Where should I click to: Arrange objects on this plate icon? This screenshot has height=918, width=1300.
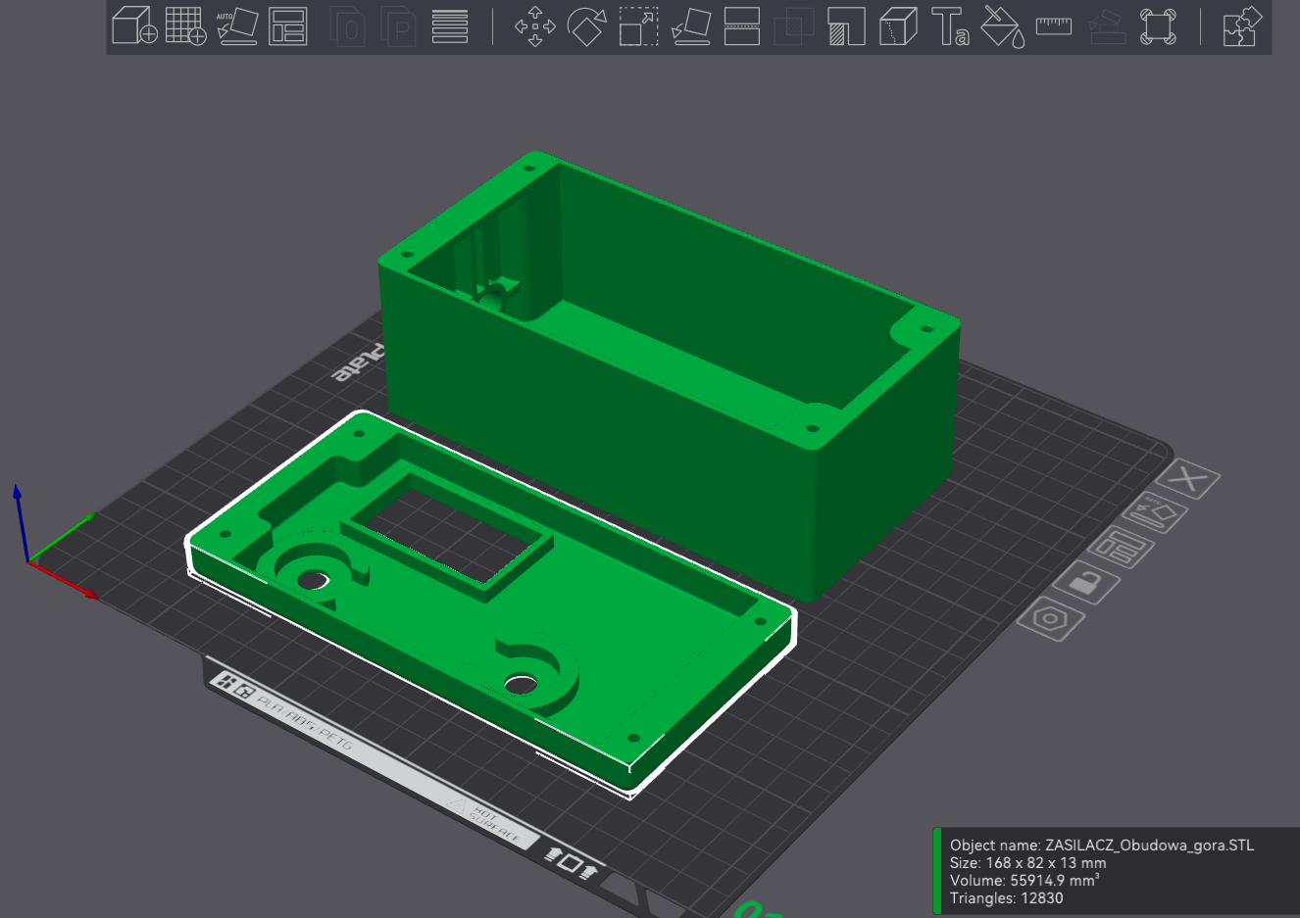point(1121,547)
